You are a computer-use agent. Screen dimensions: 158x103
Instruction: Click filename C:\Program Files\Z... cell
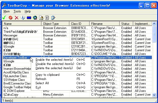104,95
